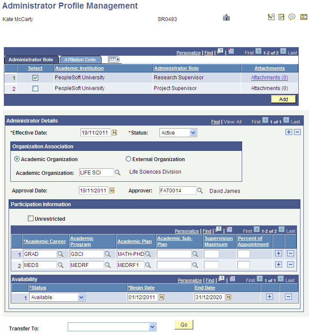Look up Academic Plan MEDRF1

point(148,265)
